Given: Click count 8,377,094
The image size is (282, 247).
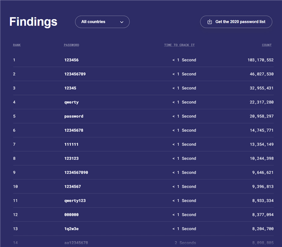Looking at the screenshot, I should pos(263,215).
